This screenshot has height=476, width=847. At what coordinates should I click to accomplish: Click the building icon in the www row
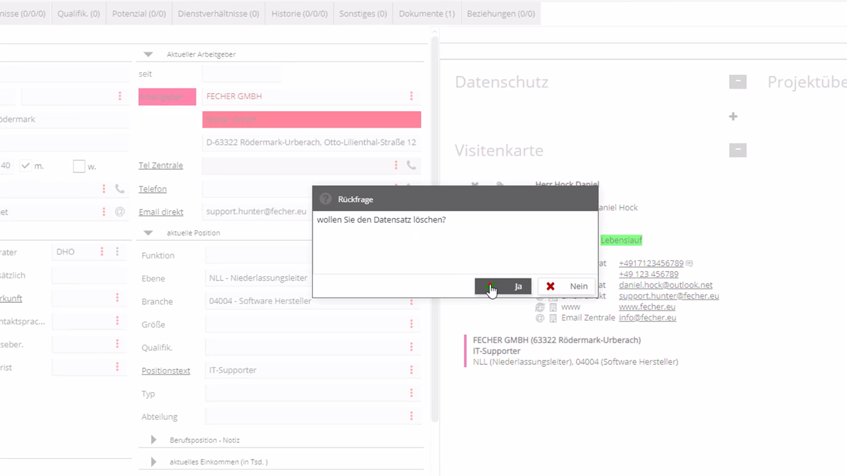(553, 307)
